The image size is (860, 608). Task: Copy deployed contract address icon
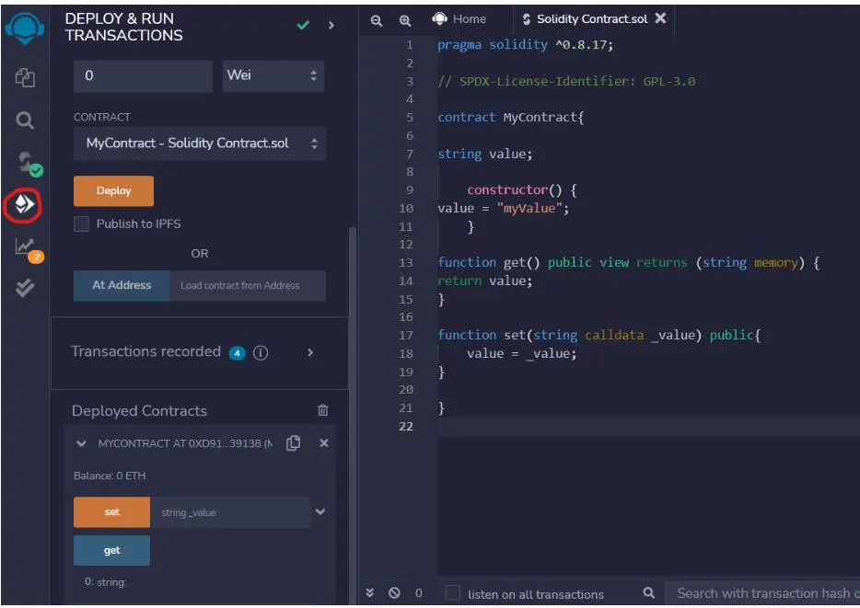(x=294, y=443)
